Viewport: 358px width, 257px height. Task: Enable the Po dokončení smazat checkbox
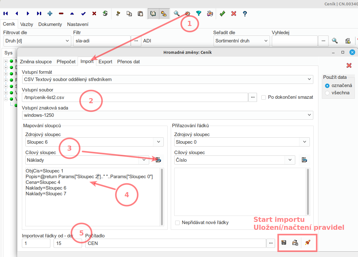(264, 97)
